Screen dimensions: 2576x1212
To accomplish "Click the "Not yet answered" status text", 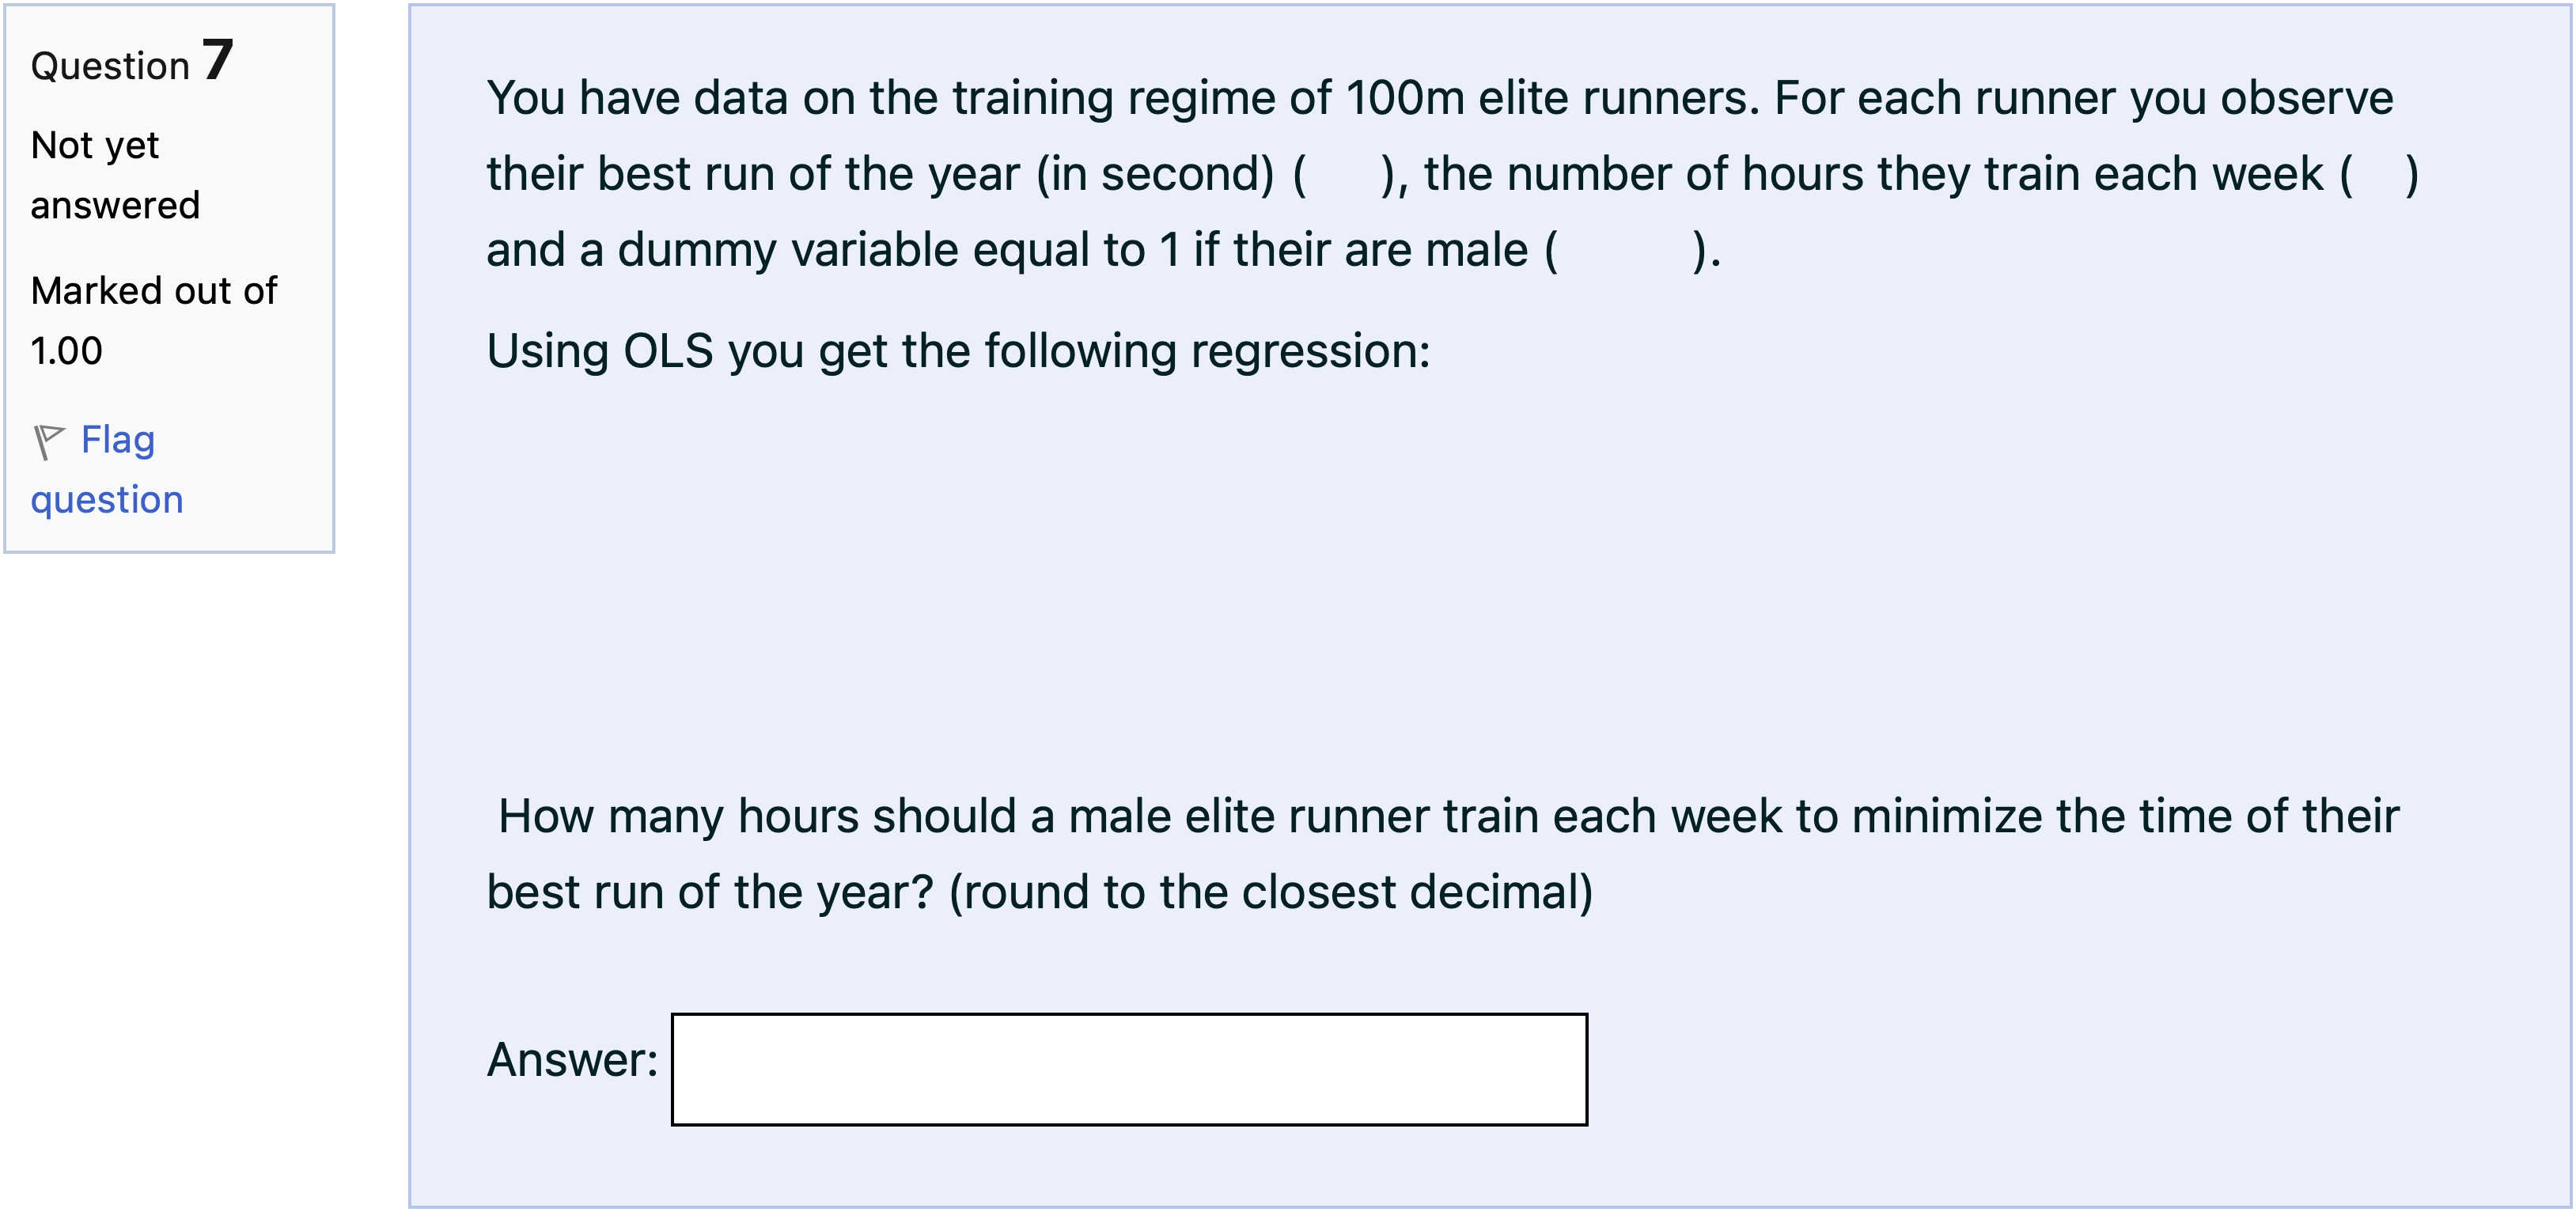I will click(114, 175).
